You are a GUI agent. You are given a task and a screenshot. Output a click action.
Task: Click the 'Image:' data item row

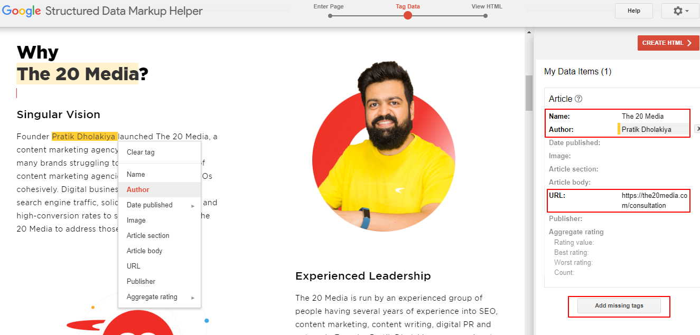(x=560, y=156)
